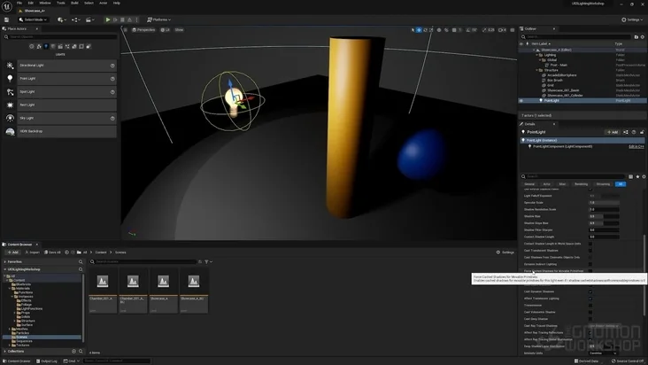Select the Sky Light actor icon
The width and height of the screenshot is (648, 365).
(10, 118)
